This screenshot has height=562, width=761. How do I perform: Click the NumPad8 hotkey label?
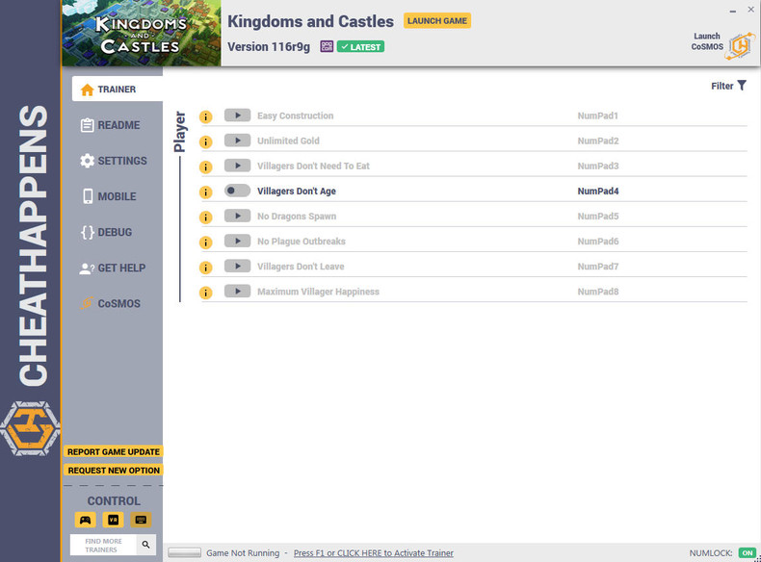point(597,292)
